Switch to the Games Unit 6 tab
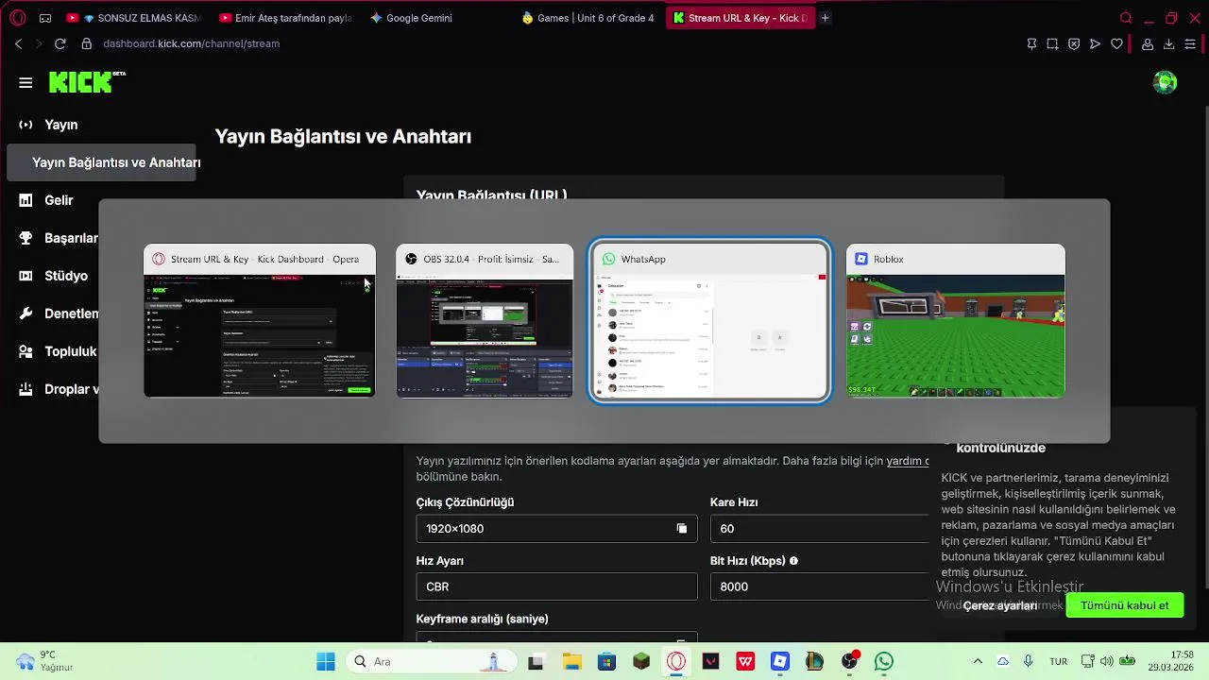Image resolution: width=1209 pixels, height=680 pixels. 588,18
